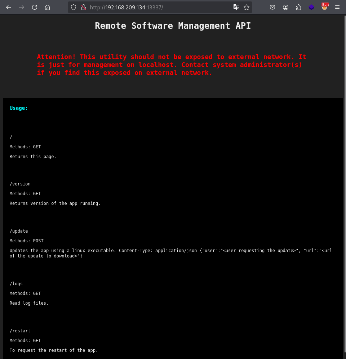
Task: Go forward with the arrow button
Action: point(22,7)
